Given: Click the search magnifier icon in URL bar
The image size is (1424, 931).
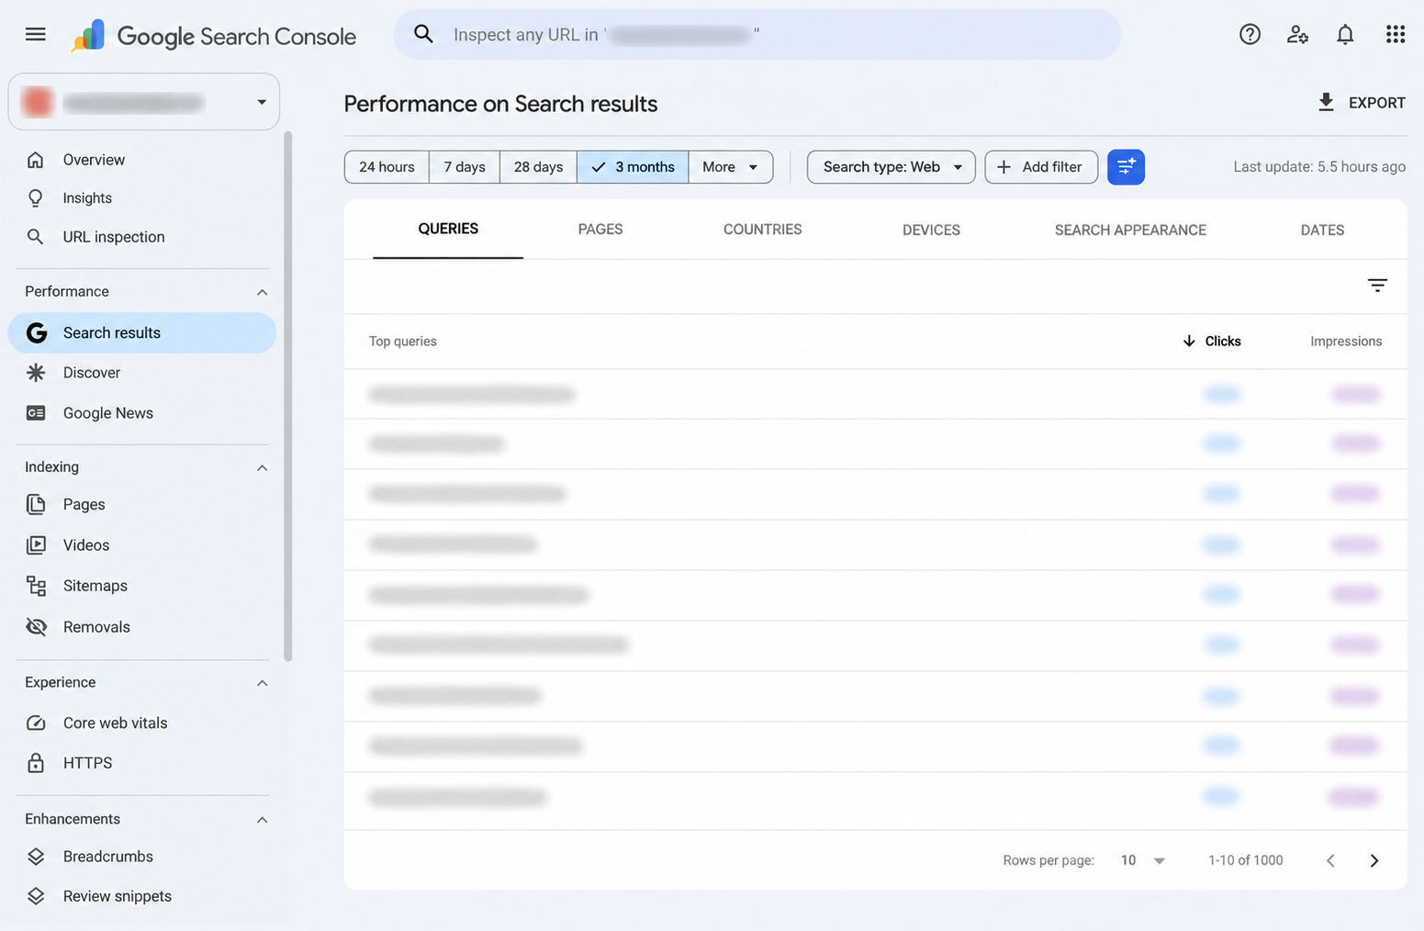Looking at the screenshot, I should (423, 34).
